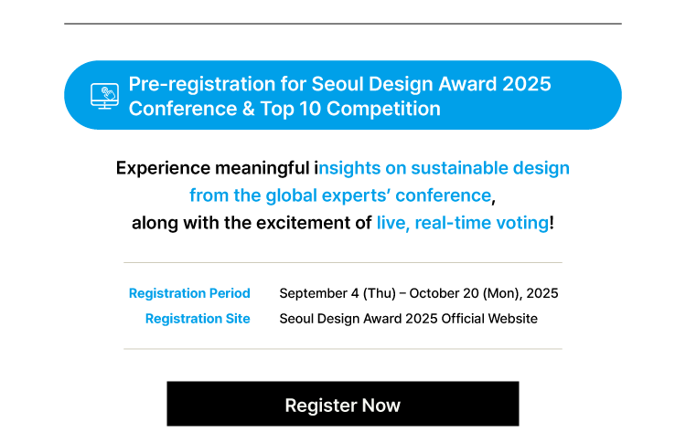Click the Pre-registration for Seoul Design Award heading
Screen dimensions: 686x443
(x=339, y=84)
